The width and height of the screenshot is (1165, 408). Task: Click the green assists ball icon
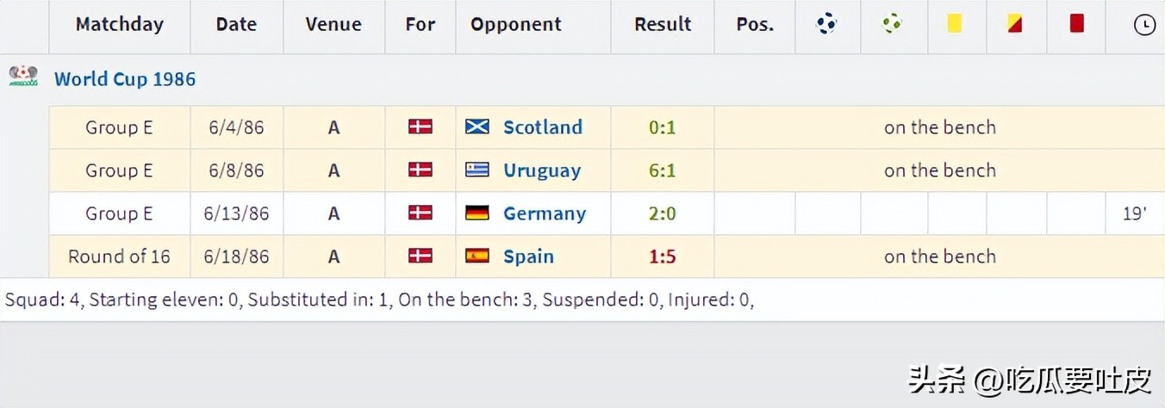coord(892,24)
